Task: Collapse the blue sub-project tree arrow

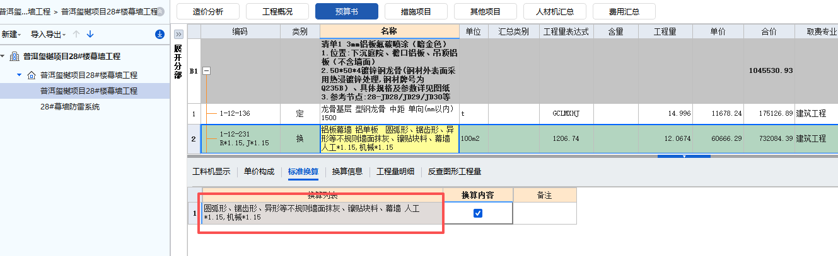Action: [20, 75]
